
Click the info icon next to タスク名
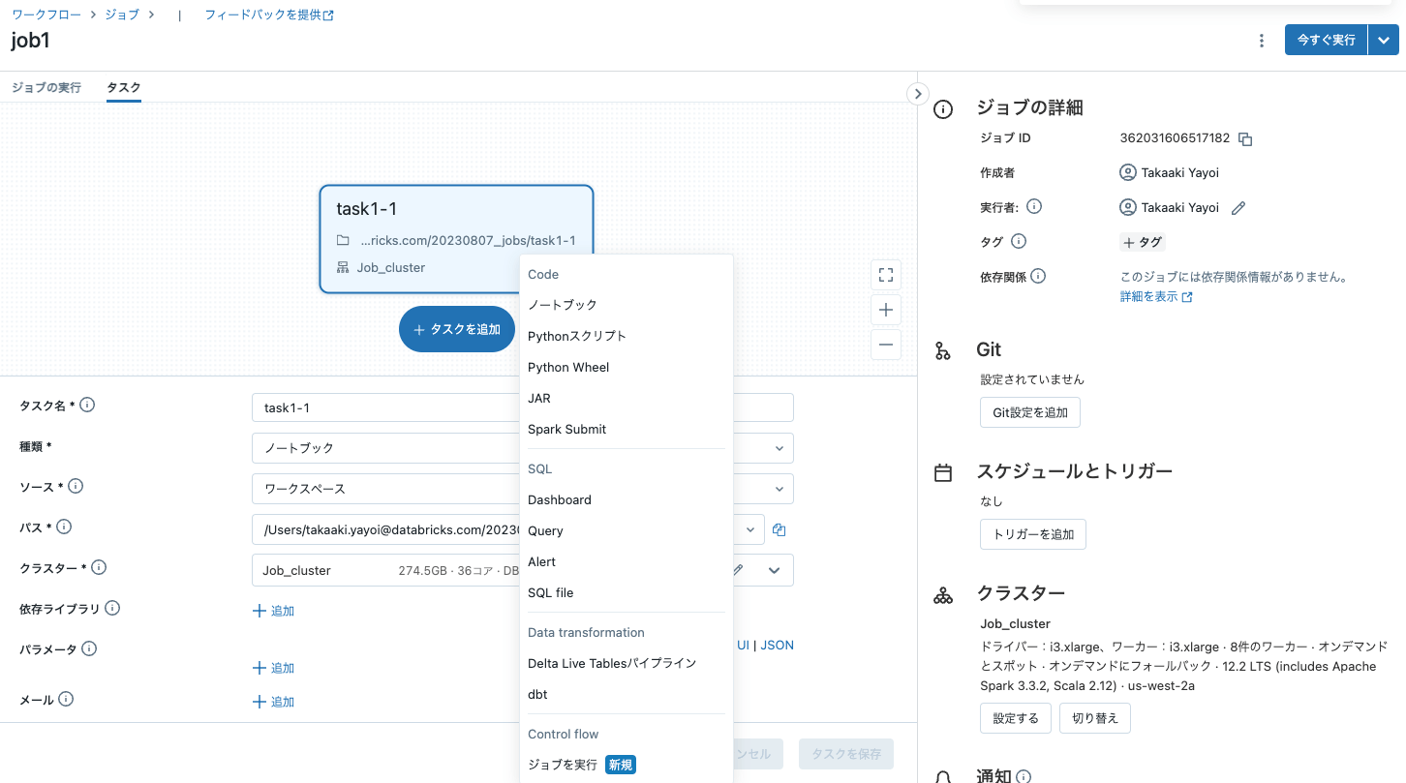point(87,406)
